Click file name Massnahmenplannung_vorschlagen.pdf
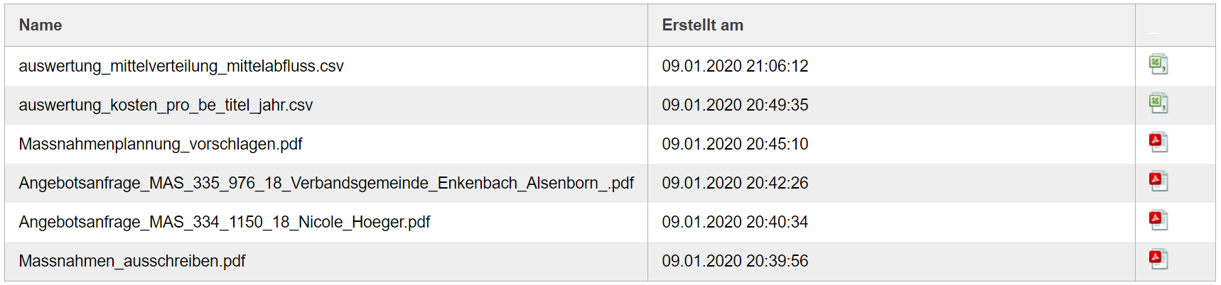 [x=161, y=145]
